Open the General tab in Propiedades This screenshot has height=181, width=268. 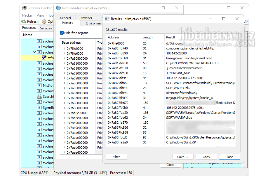coord(65,18)
